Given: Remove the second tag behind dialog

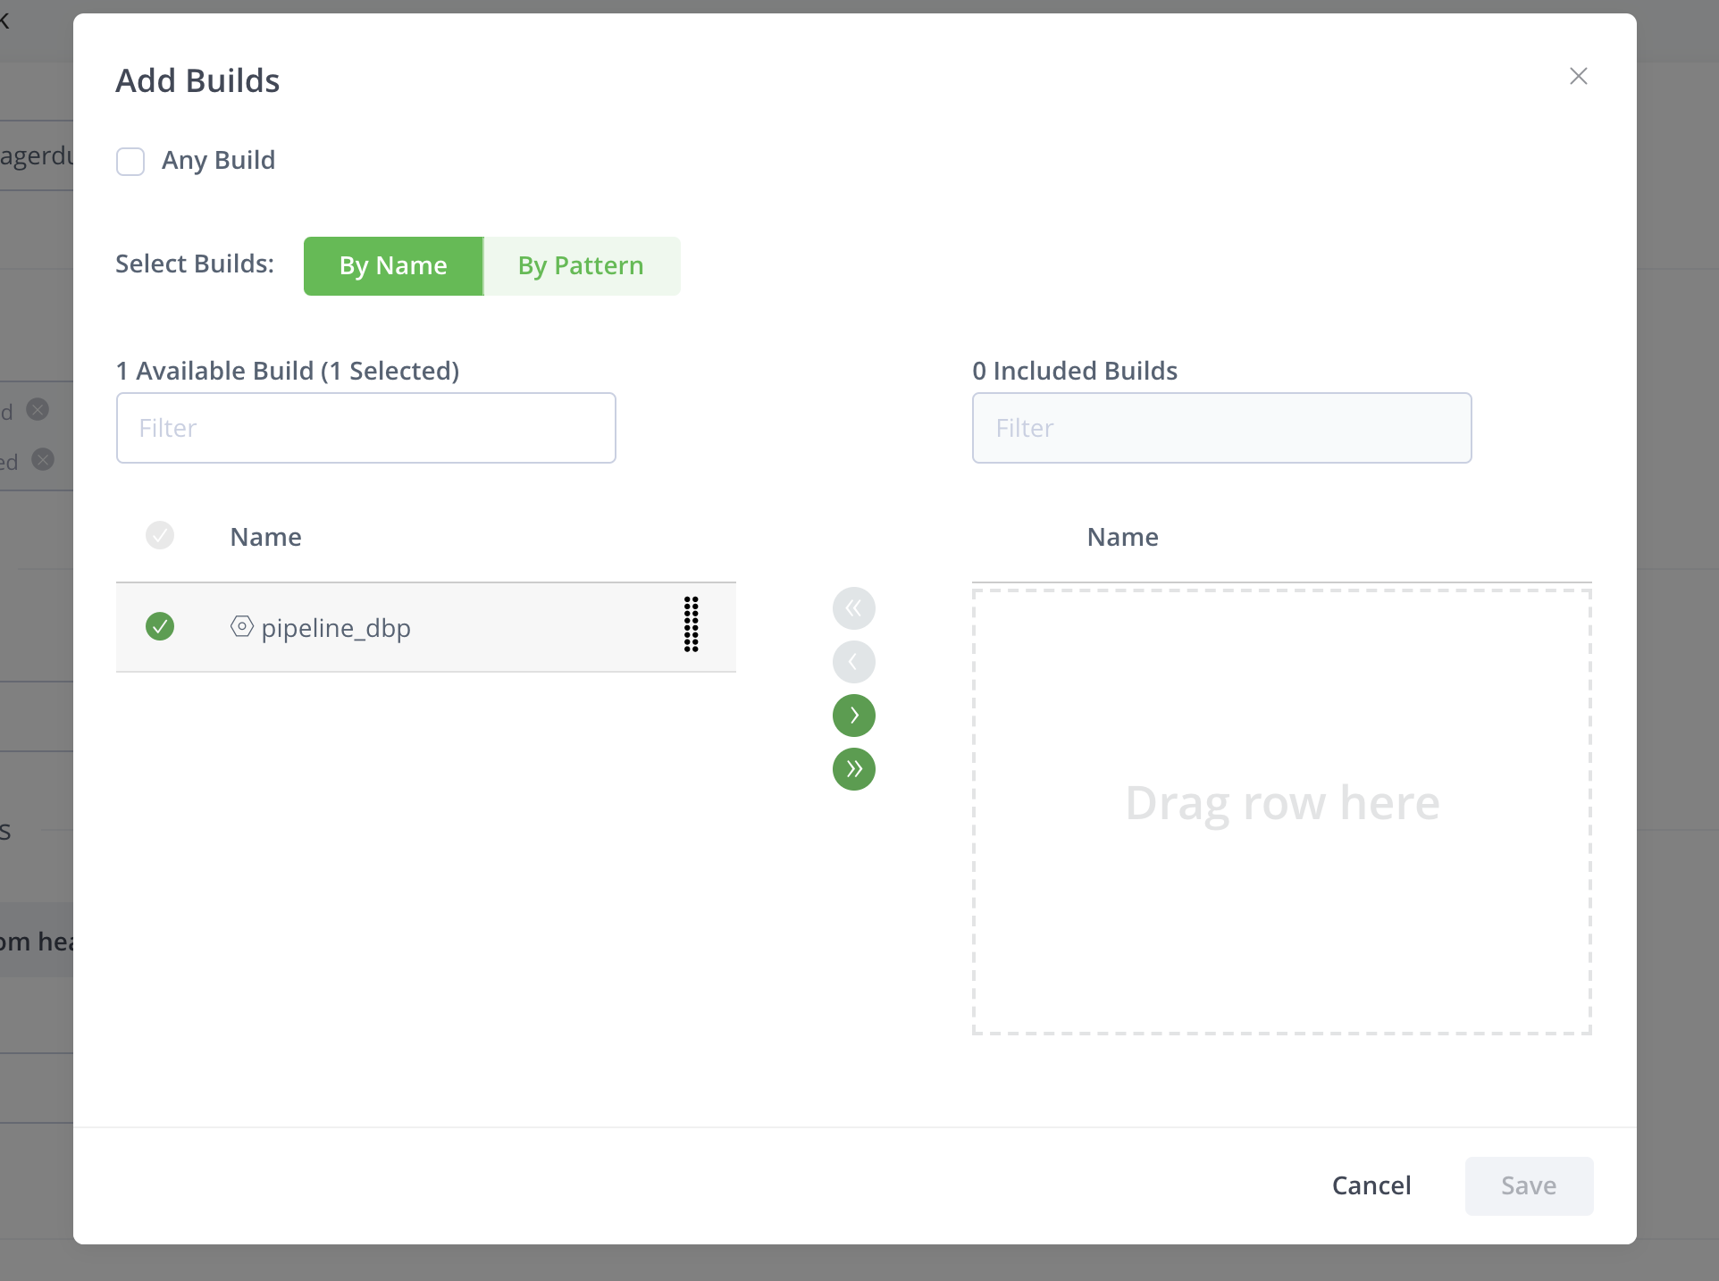Looking at the screenshot, I should pos(43,459).
